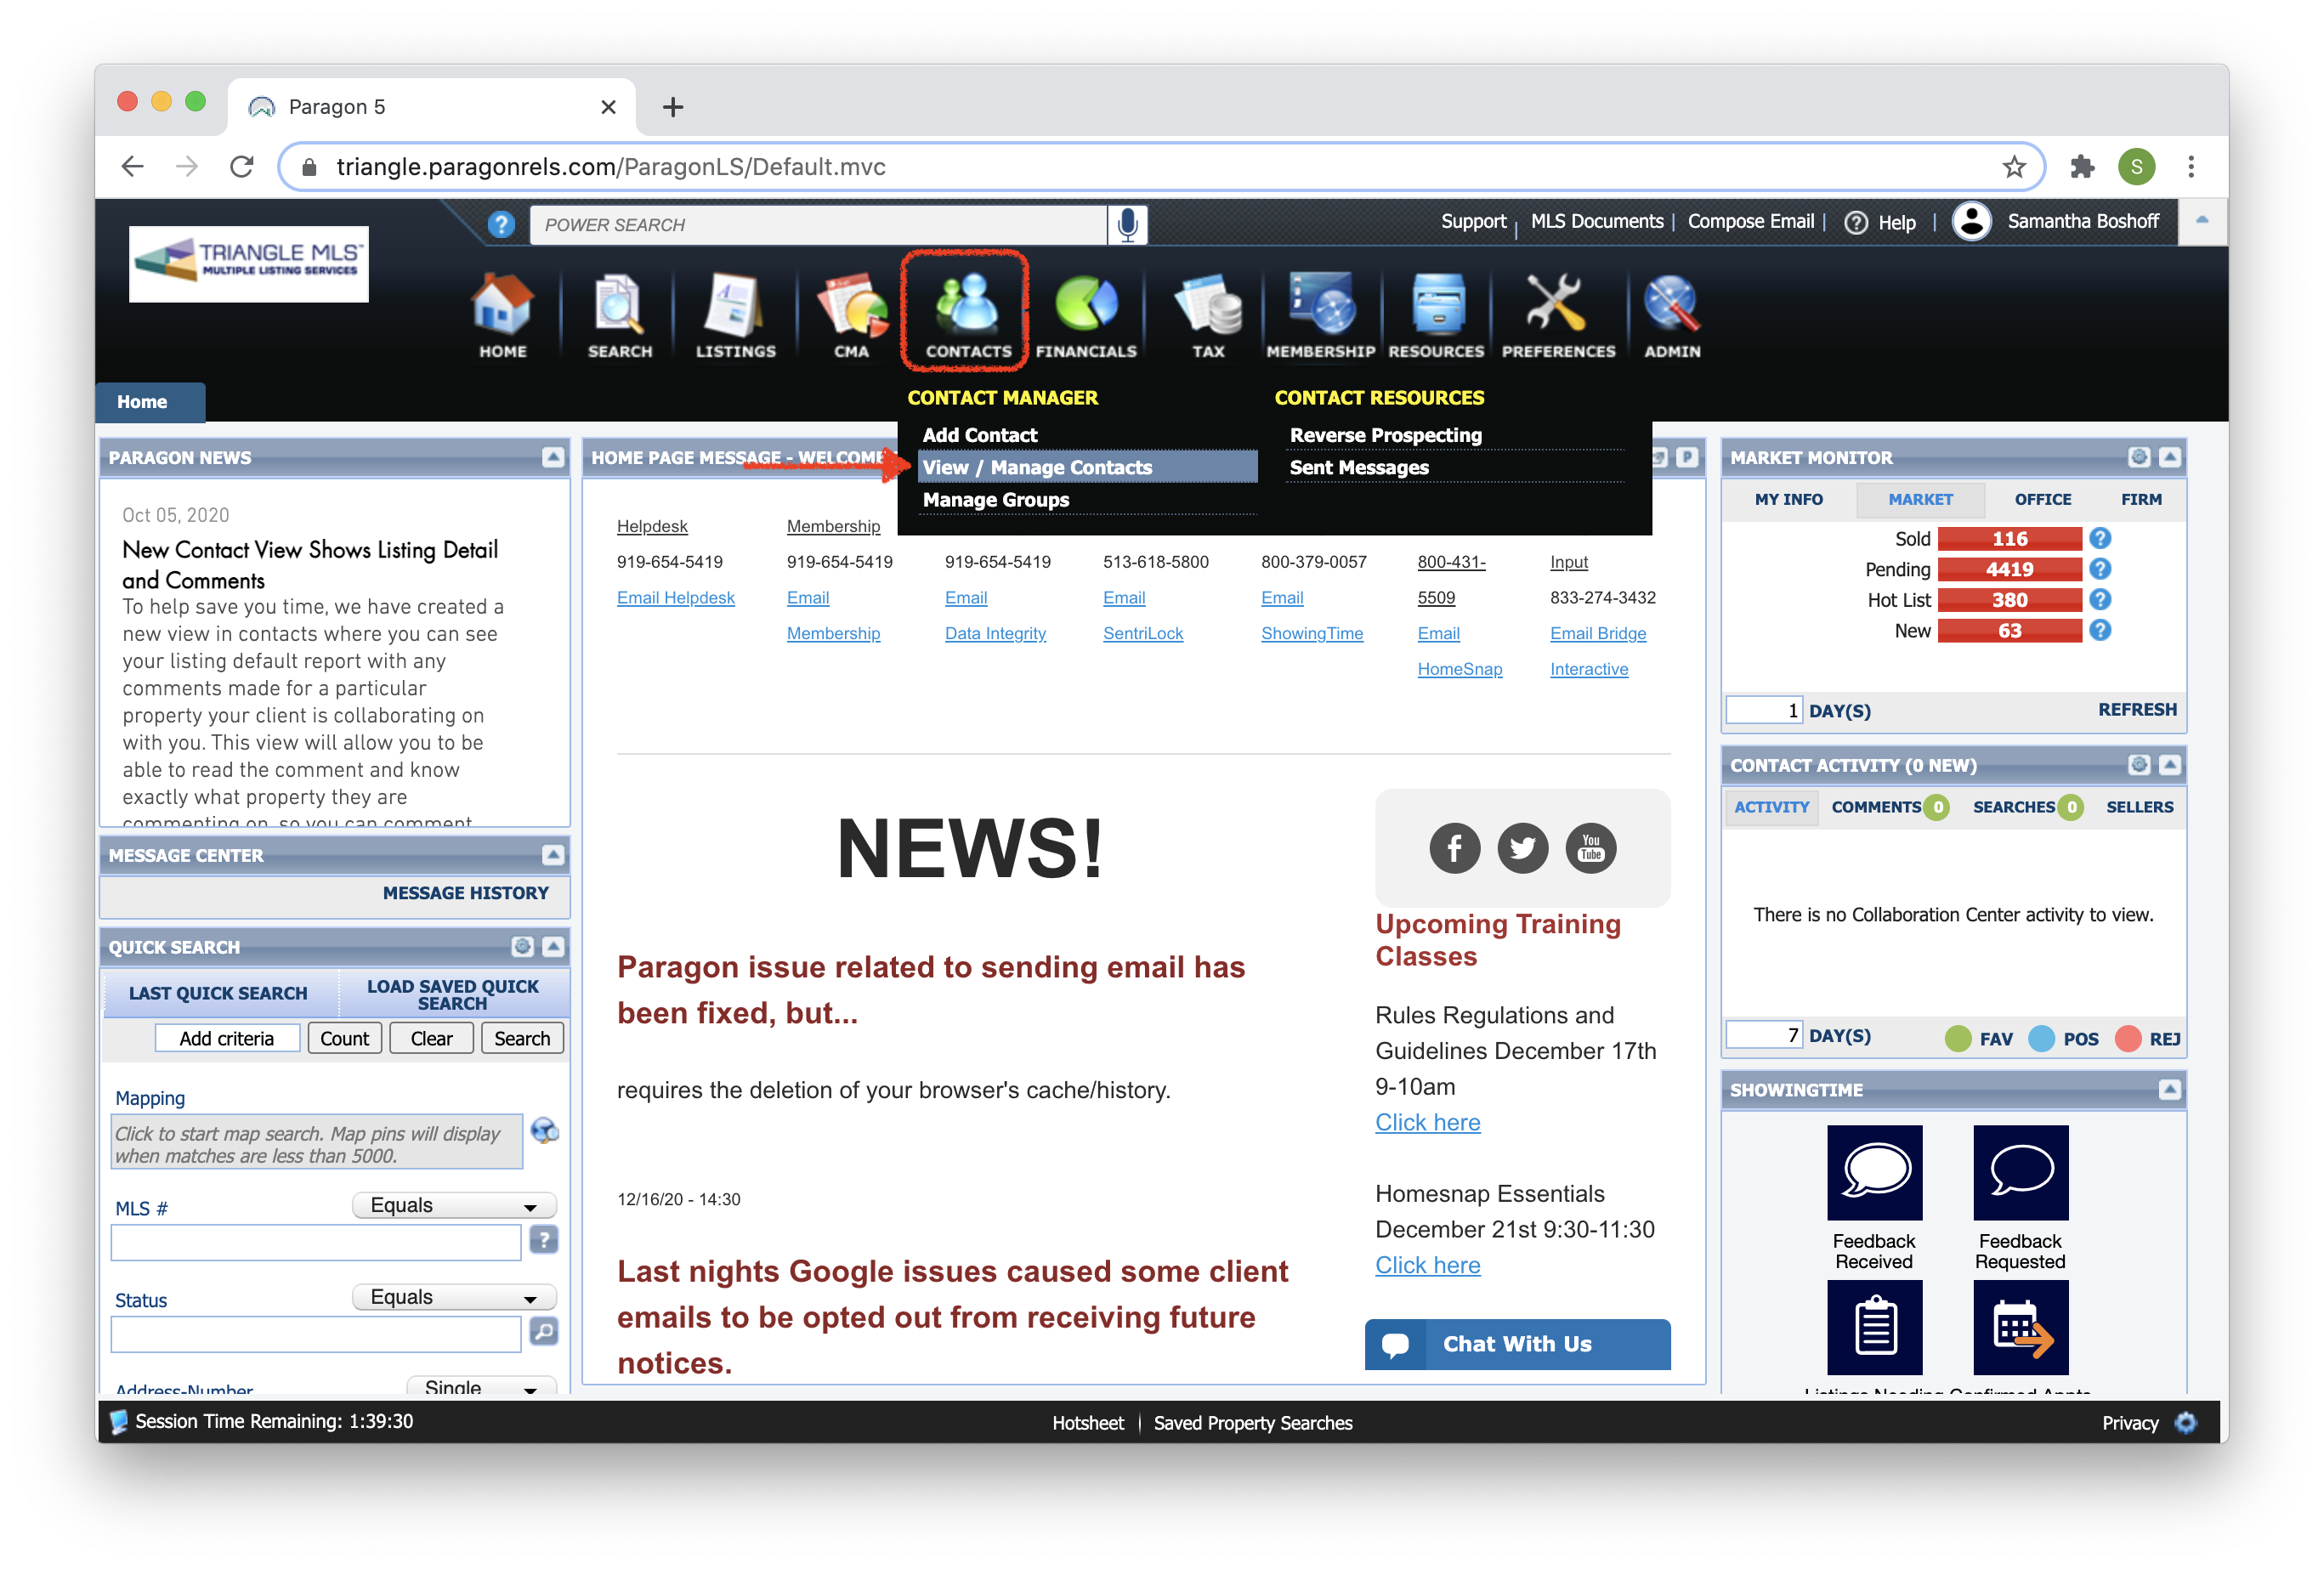Switch to the OFFICE tab in Market Monitor
2324x1569 pixels.
tap(2042, 499)
